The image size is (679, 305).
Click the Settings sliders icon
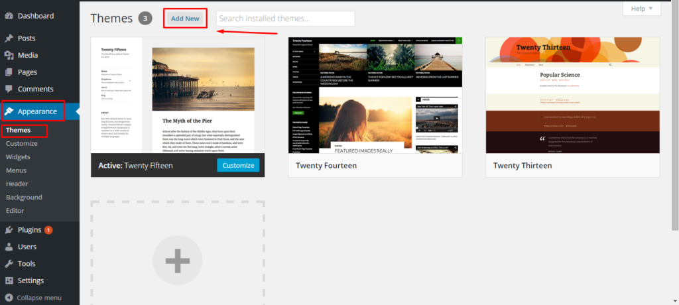pyautogui.click(x=9, y=280)
